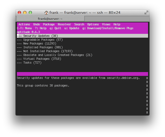This screenshot has width=165, height=137.
Task: Close the terminal window with red button
Action: point(19,13)
